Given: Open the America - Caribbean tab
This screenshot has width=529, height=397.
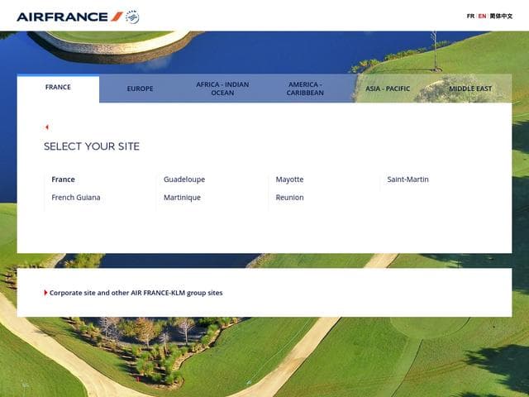Looking at the screenshot, I should coord(305,88).
